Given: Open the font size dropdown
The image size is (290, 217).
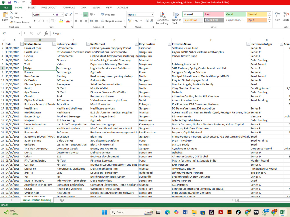Looking at the screenshot, I should [x=62, y=14].
